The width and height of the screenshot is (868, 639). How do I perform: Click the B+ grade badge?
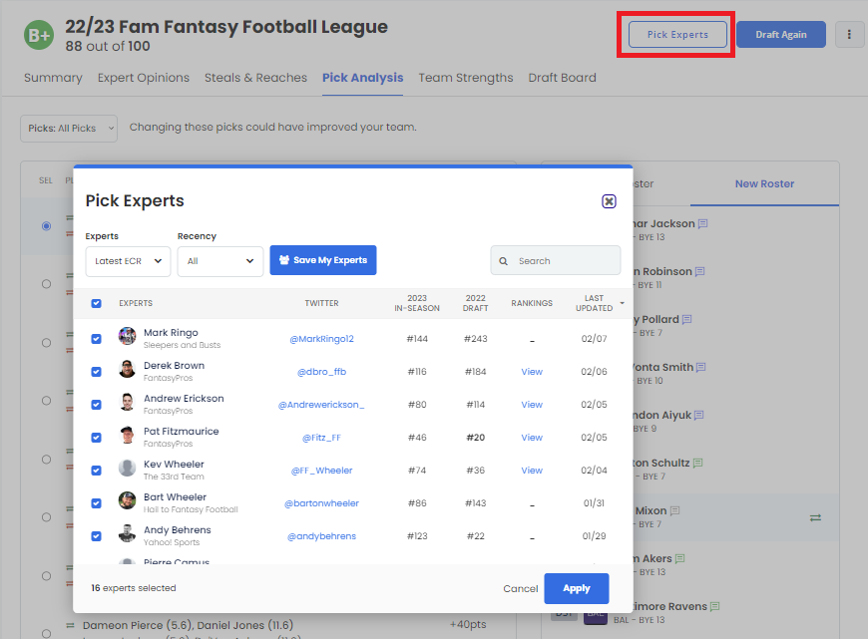point(39,35)
